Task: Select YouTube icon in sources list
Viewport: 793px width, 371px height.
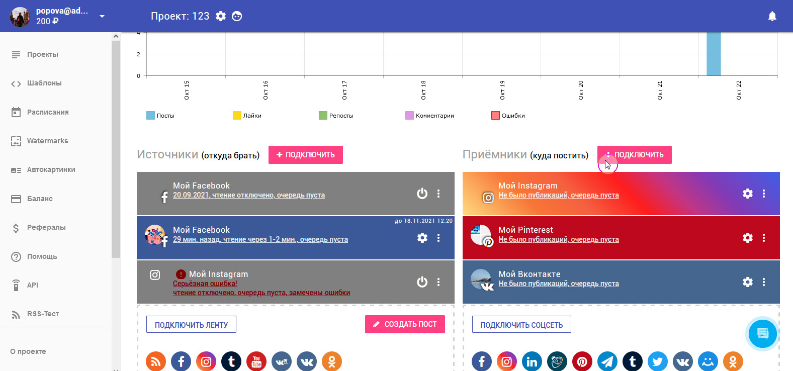Action: tap(256, 361)
